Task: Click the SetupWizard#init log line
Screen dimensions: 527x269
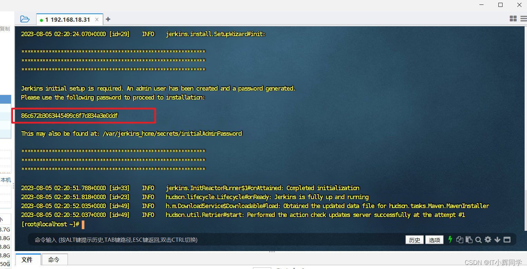Action: coord(143,34)
